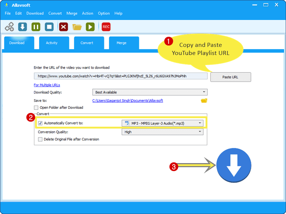Select the Download tab
The image size is (286, 214).
19,43
